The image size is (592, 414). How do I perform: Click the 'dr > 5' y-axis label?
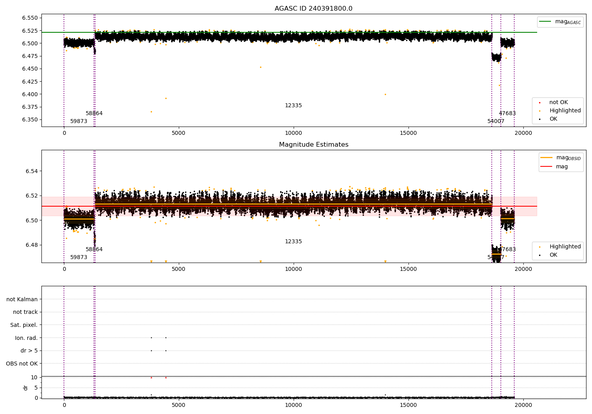(x=29, y=351)
